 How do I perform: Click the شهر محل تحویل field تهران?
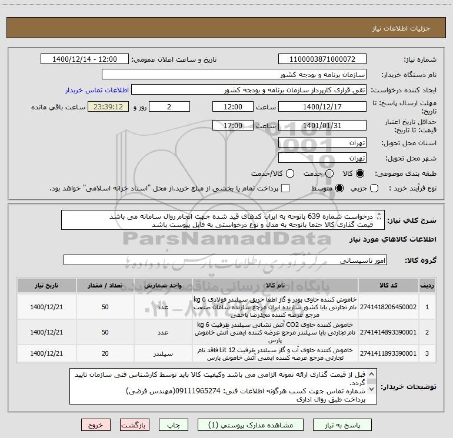pyautogui.click(x=322, y=158)
